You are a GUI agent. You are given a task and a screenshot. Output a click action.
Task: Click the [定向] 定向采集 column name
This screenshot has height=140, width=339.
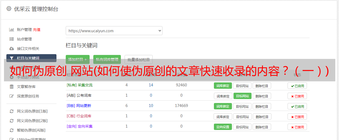(80, 126)
